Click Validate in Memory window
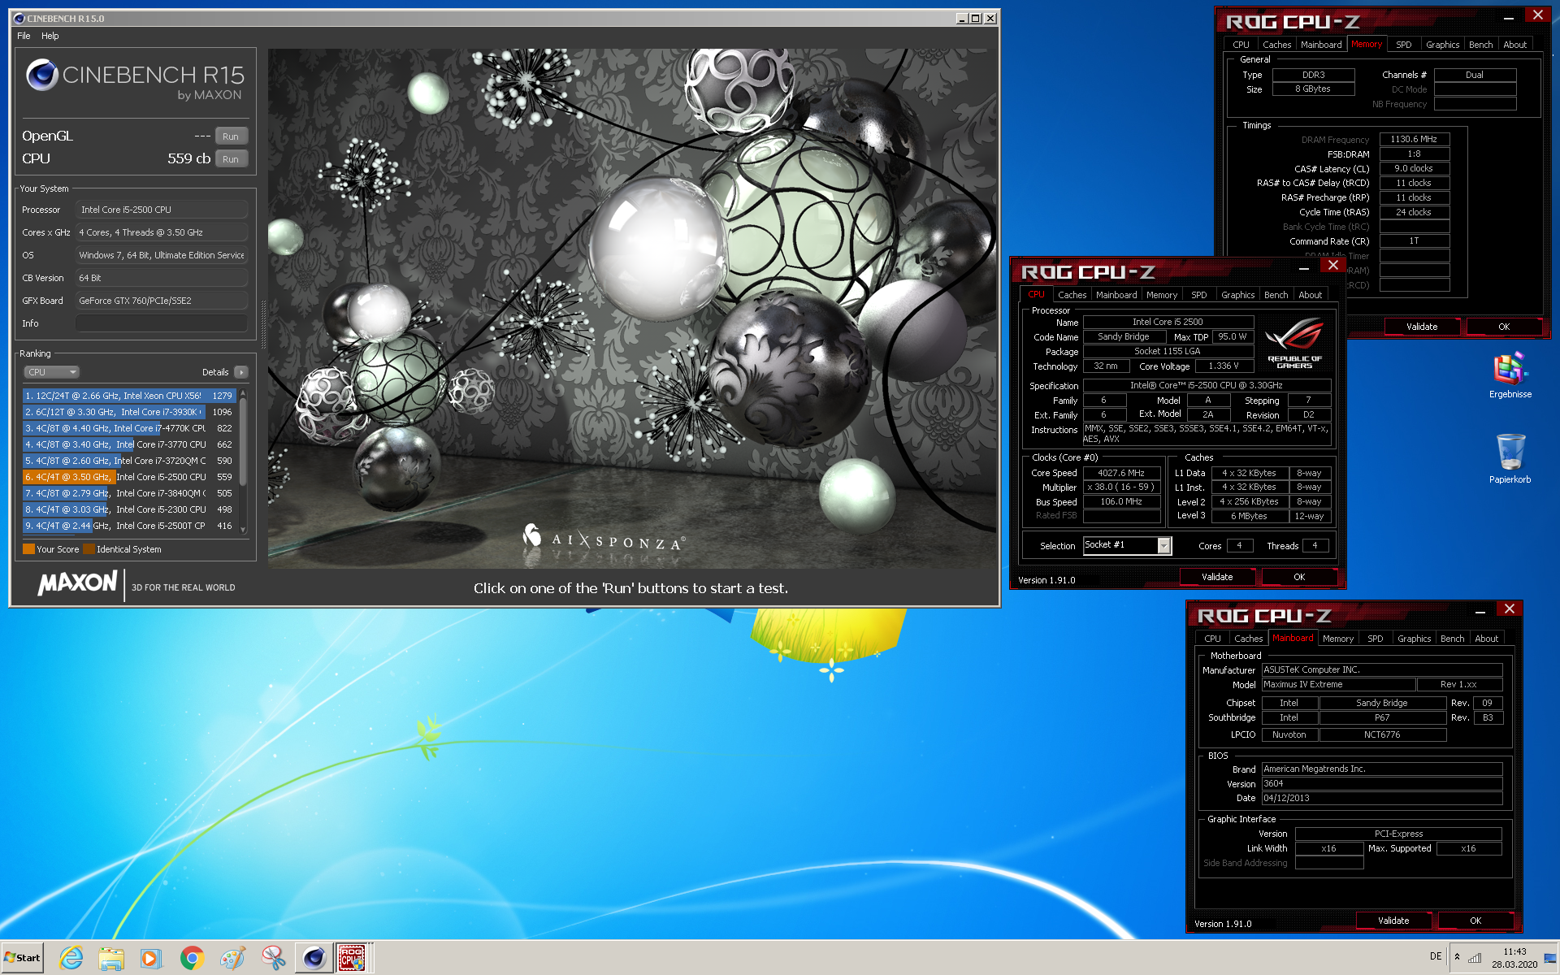 [x=1422, y=327]
